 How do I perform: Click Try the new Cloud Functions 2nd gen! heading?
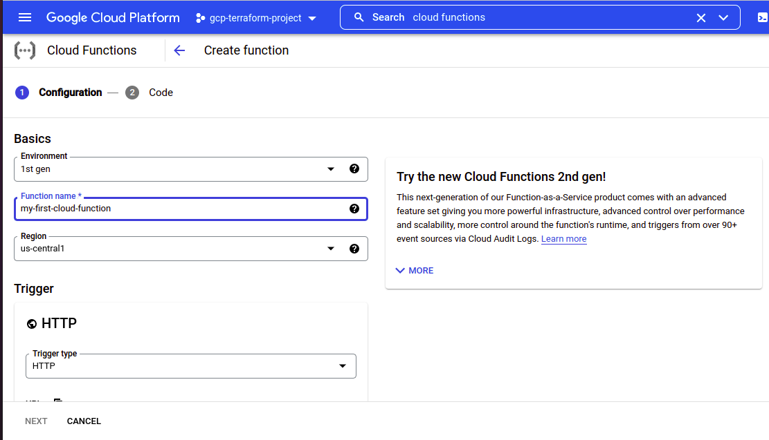coord(501,177)
